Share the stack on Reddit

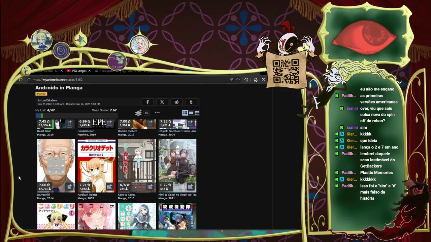point(176,102)
